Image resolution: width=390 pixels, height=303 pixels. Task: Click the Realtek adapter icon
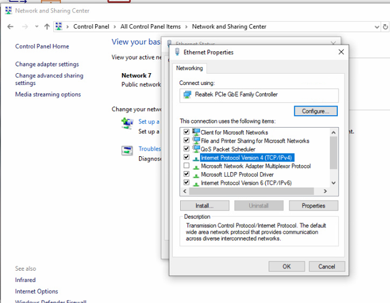coord(187,95)
